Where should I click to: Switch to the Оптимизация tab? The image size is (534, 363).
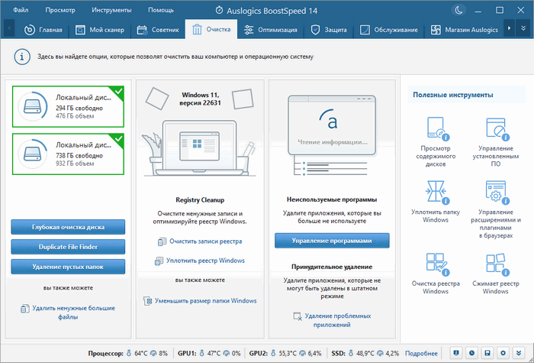click(271, 30)
